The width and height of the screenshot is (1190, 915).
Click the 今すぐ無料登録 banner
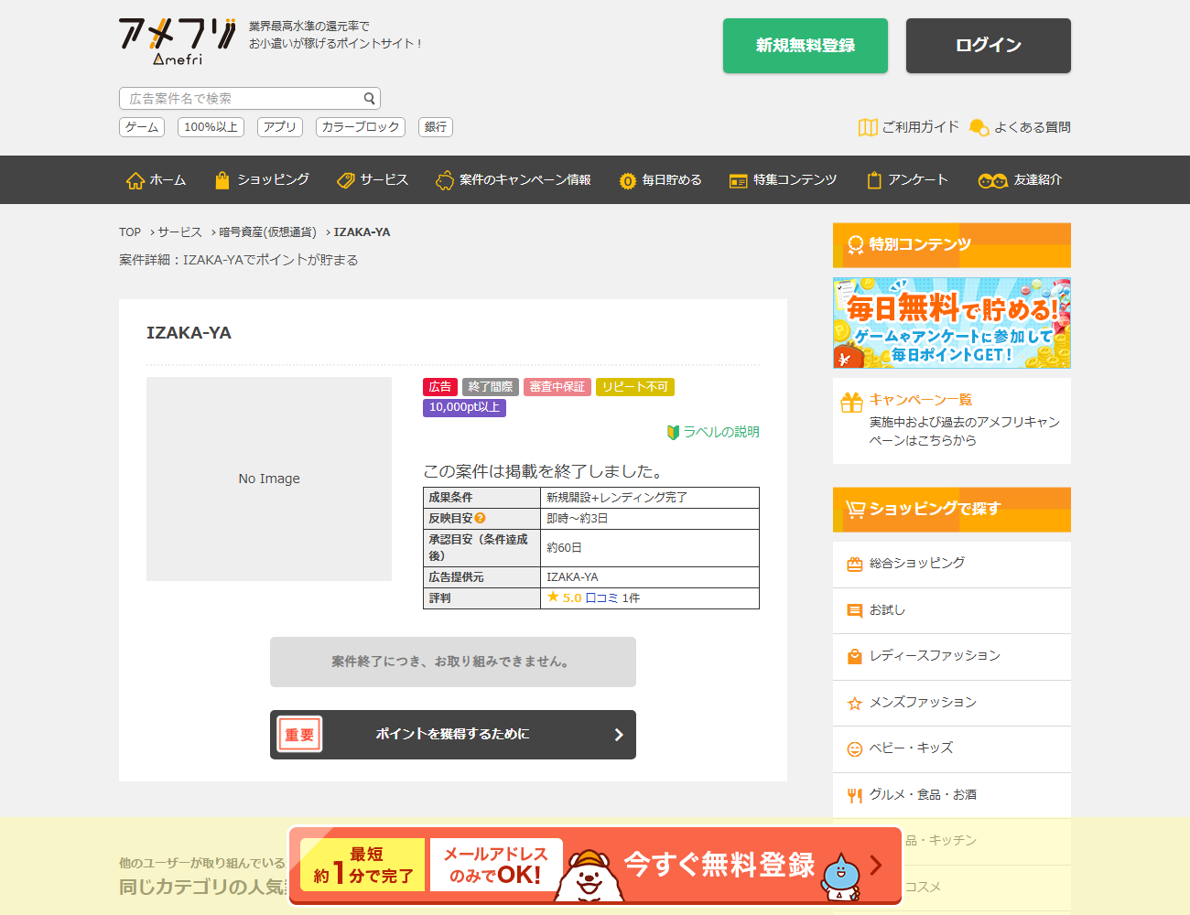[x=595, y=865]
